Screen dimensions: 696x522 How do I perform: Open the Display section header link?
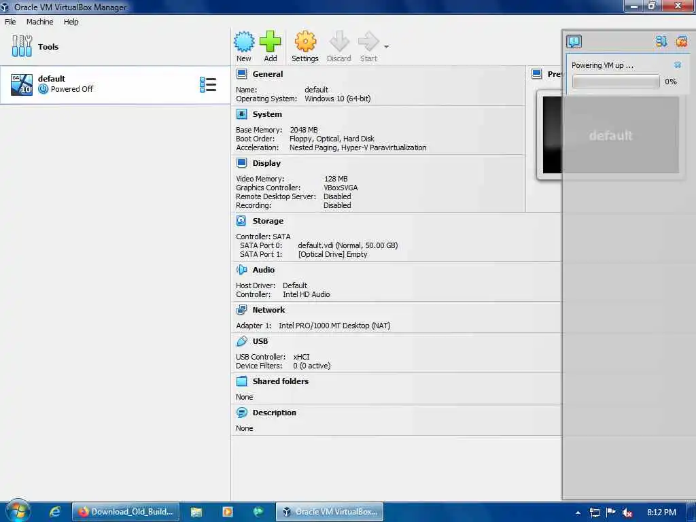click(x=266, y=163)
